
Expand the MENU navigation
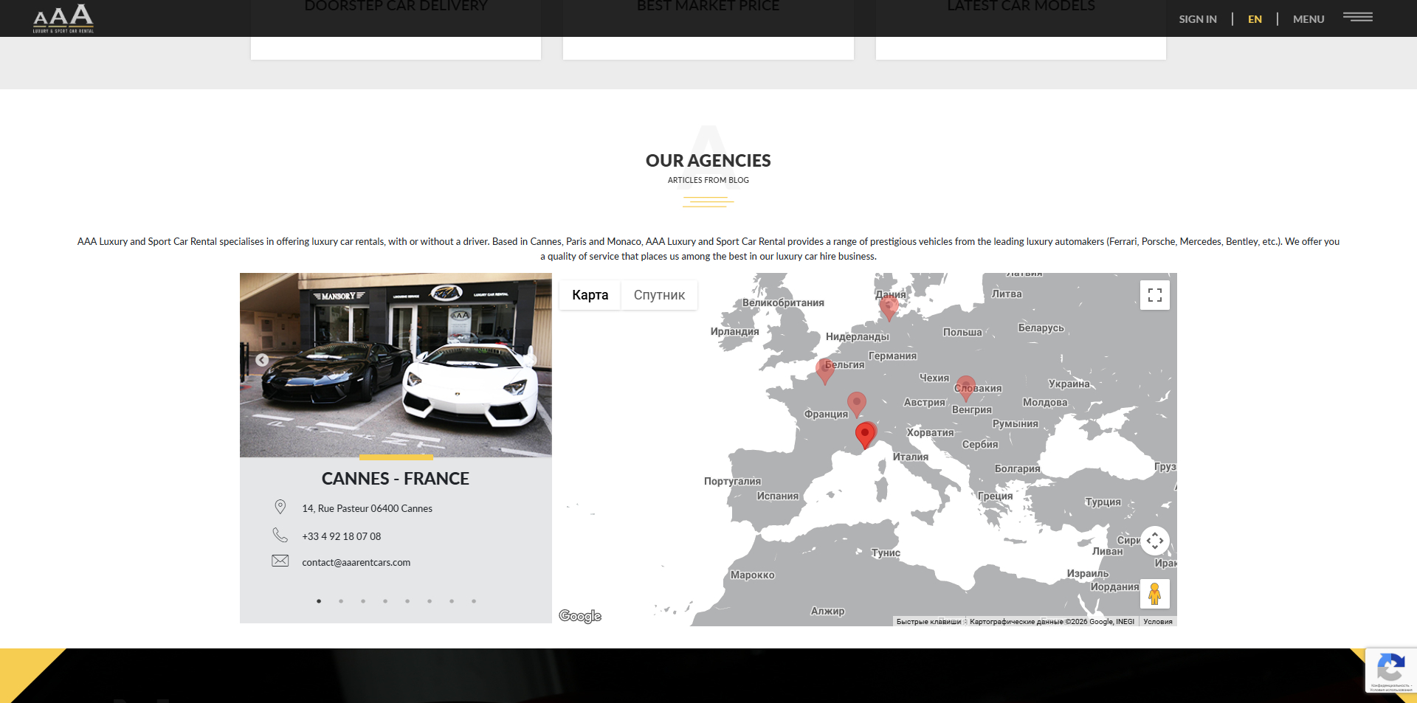[x=1308, y=18]
